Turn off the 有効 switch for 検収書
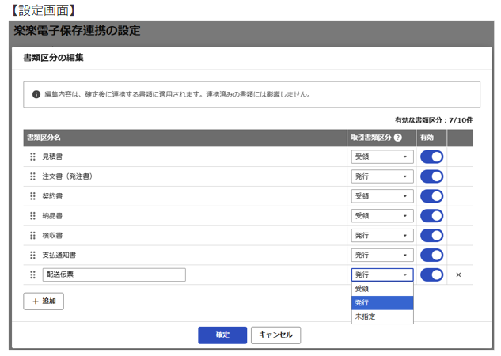 431,236
